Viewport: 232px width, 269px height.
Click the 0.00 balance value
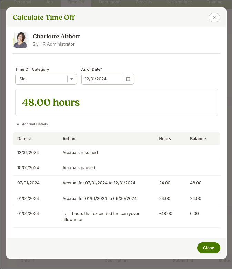click(194, 214)
